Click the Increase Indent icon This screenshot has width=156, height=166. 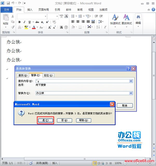101,16
